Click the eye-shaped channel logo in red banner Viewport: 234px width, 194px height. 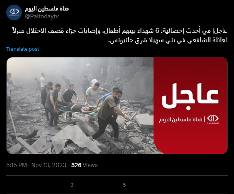pyautogui.click(x=212, y=119)
